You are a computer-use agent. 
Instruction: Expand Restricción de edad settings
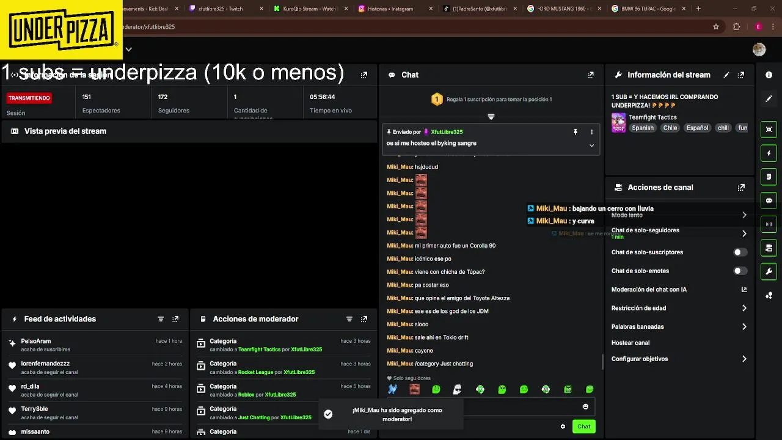coord(744,308)
